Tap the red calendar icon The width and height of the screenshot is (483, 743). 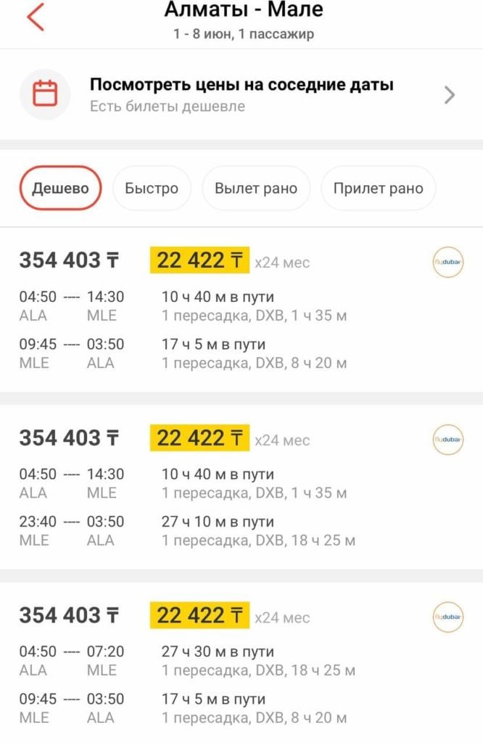(45, 94)
